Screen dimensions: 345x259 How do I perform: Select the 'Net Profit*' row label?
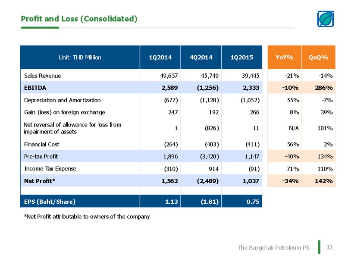tap(40, 181)
